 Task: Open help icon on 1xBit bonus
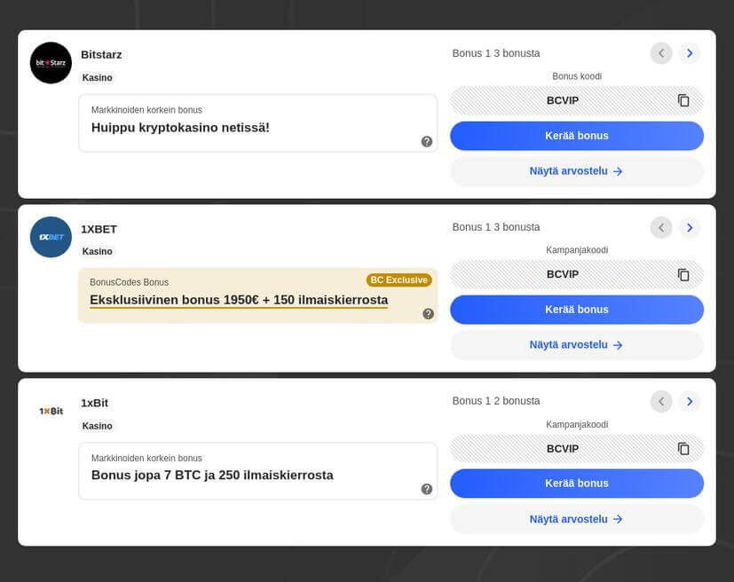point(427,489)
